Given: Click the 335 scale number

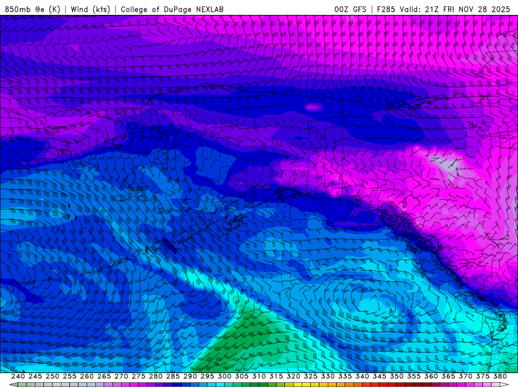Looking at the screenshot, I should click(x=345, y=376).
